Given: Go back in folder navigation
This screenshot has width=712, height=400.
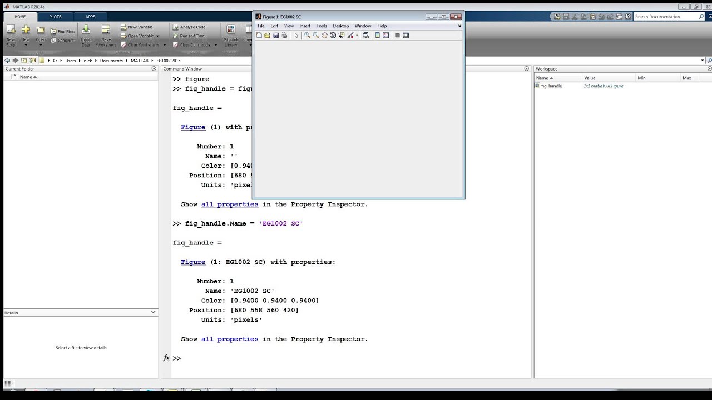Looking at the screenshot, I should pos(7,61).
